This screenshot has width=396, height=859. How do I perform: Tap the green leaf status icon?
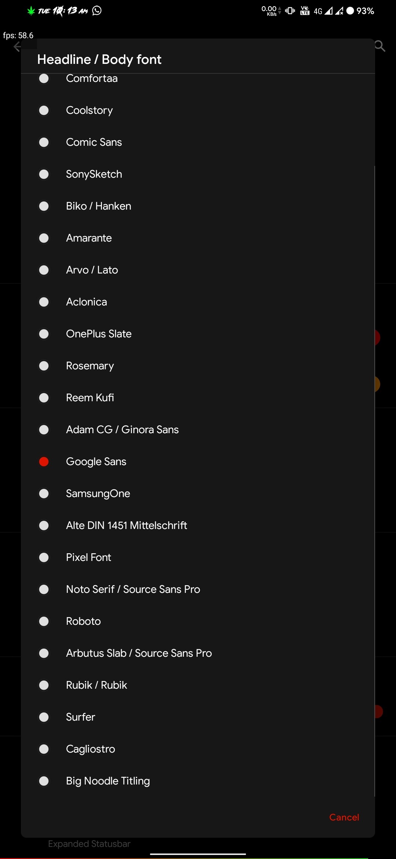pos(31,11)
